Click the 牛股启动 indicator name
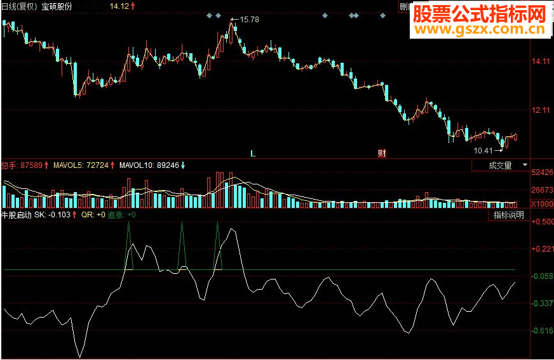This screenshot has height=360, width=554. 17,215
